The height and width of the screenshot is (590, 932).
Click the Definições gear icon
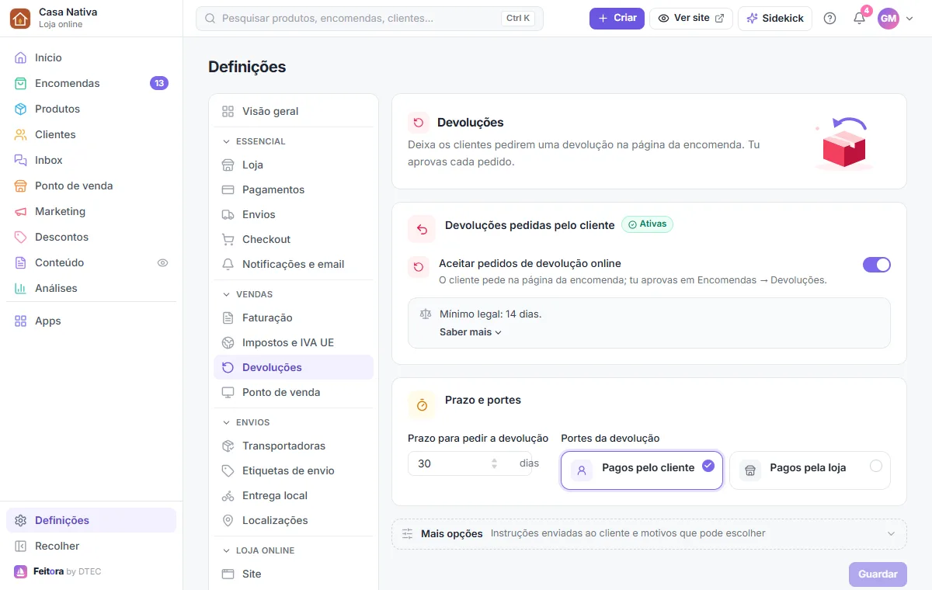21,520
